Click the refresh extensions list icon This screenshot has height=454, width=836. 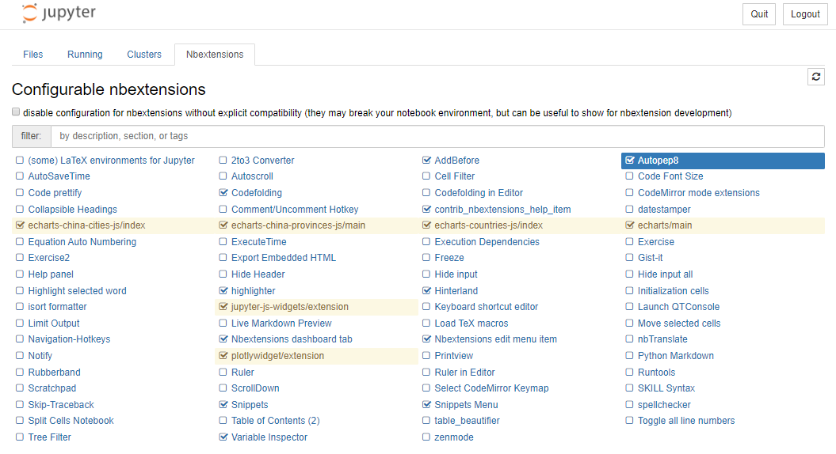click(815, 77)
